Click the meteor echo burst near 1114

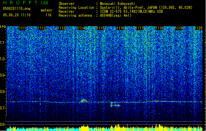(84, 101)
